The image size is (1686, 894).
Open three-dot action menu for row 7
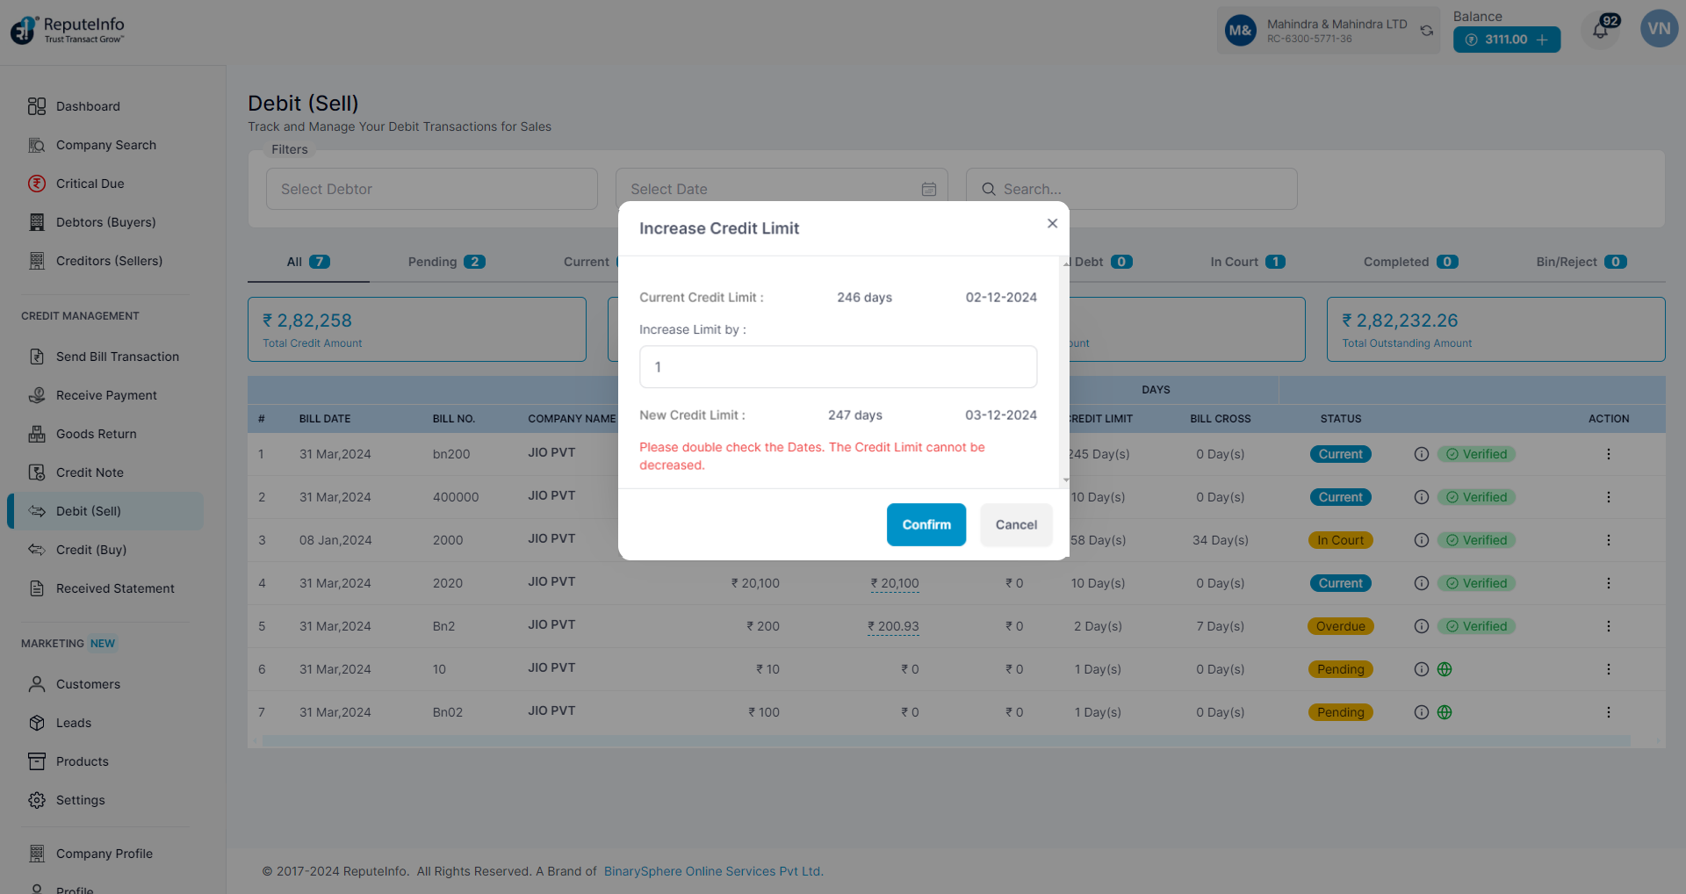[x=1608, y=712]
